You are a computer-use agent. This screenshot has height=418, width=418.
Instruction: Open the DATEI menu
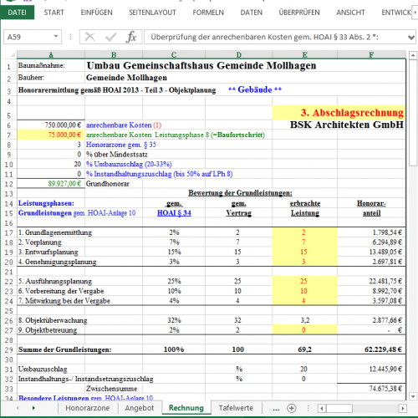[17, 13]
